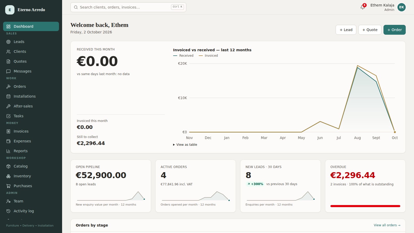414x233 pixels.
Task: Click the Inventory boxes icon
Action: (x=8, y=176)
